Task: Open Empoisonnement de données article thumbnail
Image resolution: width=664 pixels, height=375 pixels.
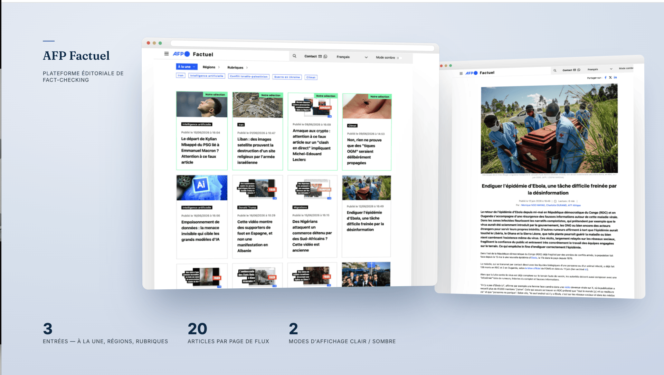Action: pos(202,187)
